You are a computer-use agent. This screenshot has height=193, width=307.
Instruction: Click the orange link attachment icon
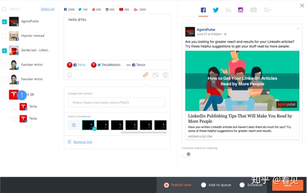click(x=146, y=75)
